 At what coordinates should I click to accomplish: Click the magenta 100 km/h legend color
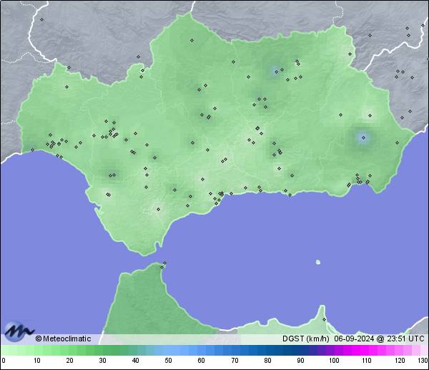[333, 350]
